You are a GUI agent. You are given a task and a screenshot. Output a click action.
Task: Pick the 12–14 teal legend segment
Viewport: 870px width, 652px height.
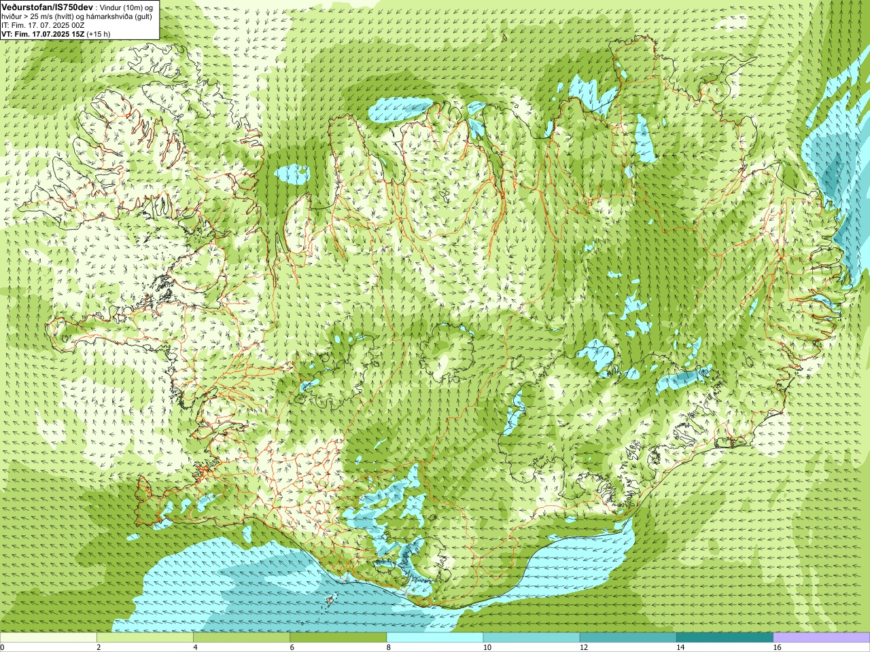click(628, 638)
